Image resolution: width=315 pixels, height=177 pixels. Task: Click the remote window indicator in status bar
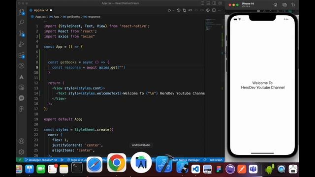[x=20, y=160]
